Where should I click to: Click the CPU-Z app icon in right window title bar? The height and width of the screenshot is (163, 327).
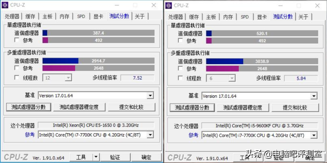(169, 5)
